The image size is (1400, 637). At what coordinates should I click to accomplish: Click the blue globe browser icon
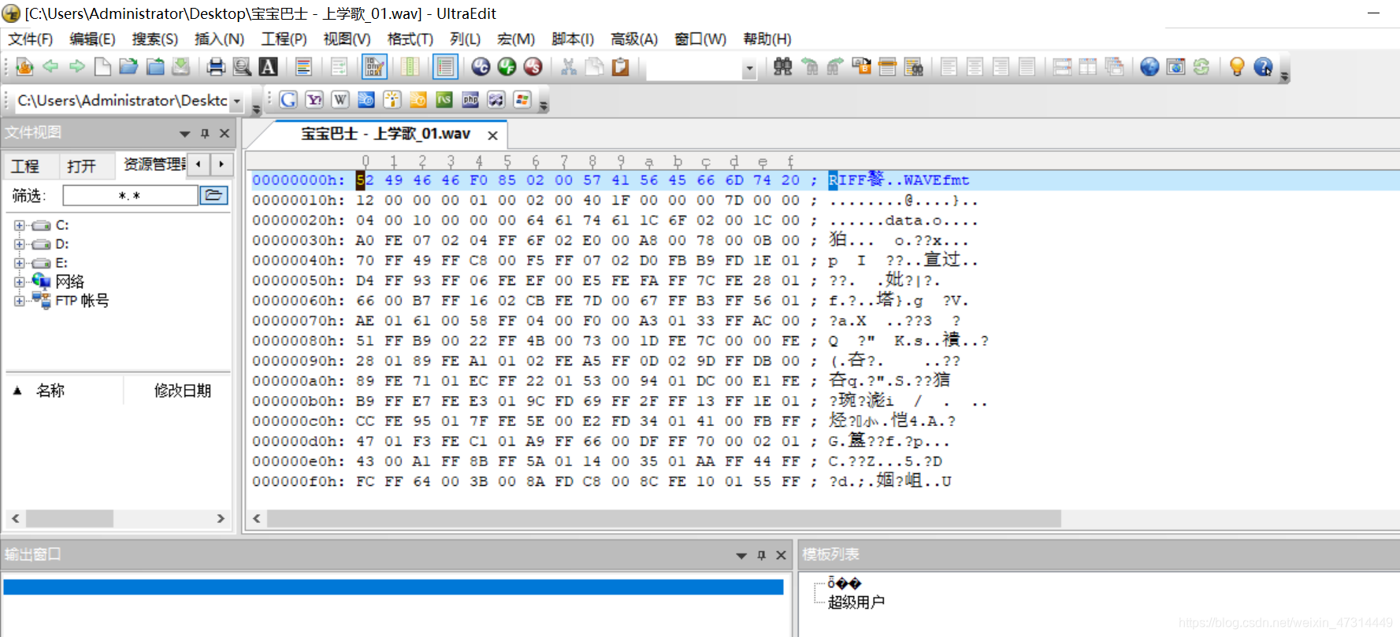pos(1149,67)
